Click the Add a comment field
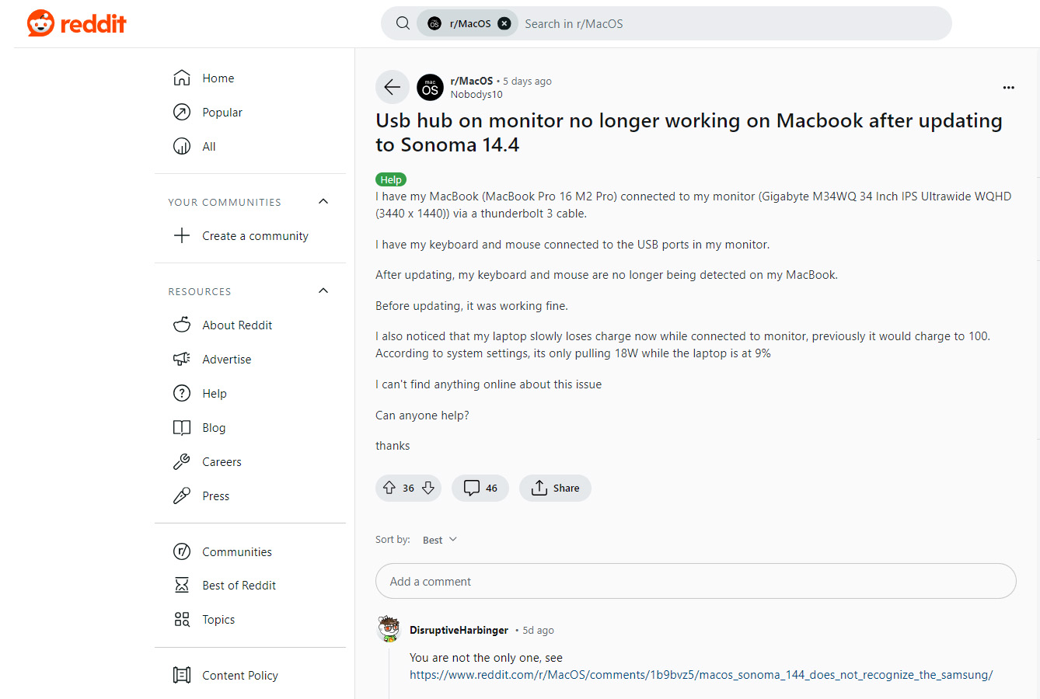 pos(696,581)
